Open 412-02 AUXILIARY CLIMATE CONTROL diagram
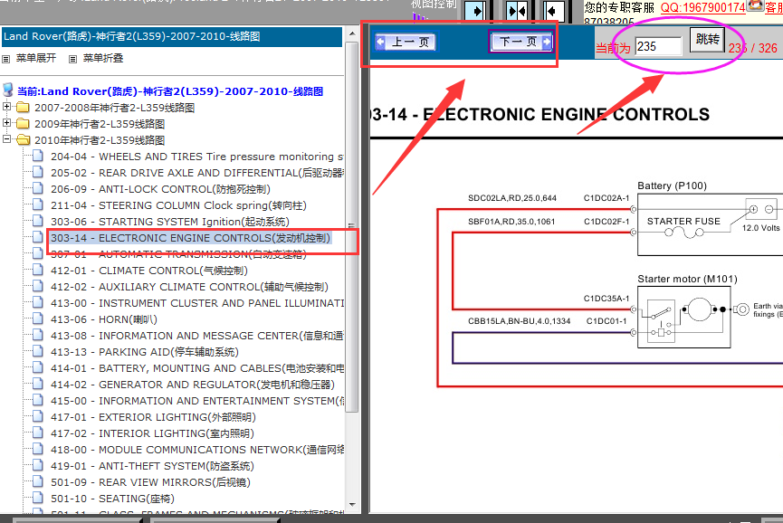The image size is (783, 523). click(189, 287)
